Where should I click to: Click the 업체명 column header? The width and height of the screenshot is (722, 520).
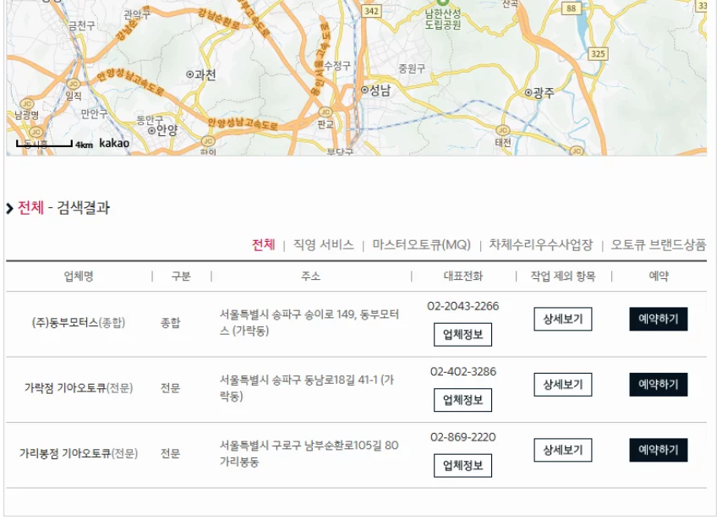(x=79, y=276)
